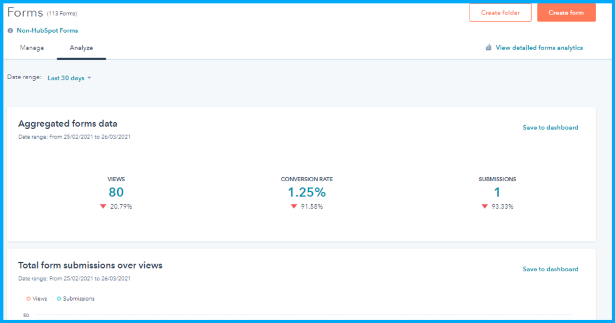Click the Views value 80

[116, 192]
